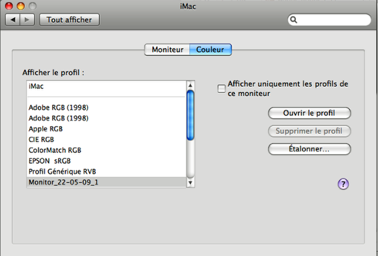Select the second Adobe RGB (1998) profile

(107, 118)
